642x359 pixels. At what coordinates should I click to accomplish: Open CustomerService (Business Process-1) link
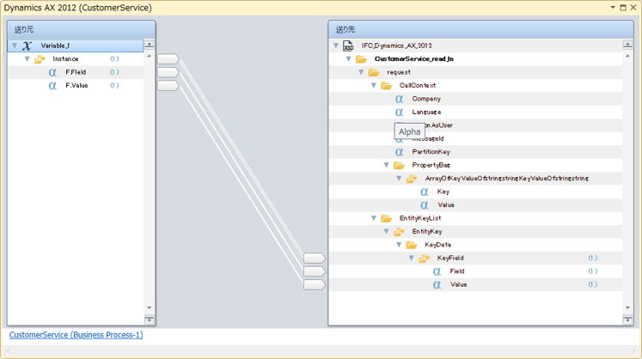pos(76,335)
